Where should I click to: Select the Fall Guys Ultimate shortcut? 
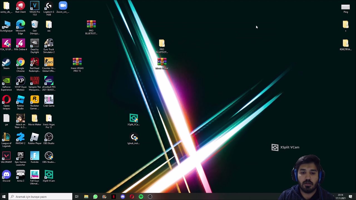pos(34,177)
